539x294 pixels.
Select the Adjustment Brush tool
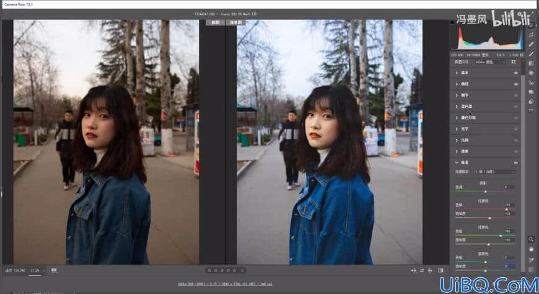531,54
